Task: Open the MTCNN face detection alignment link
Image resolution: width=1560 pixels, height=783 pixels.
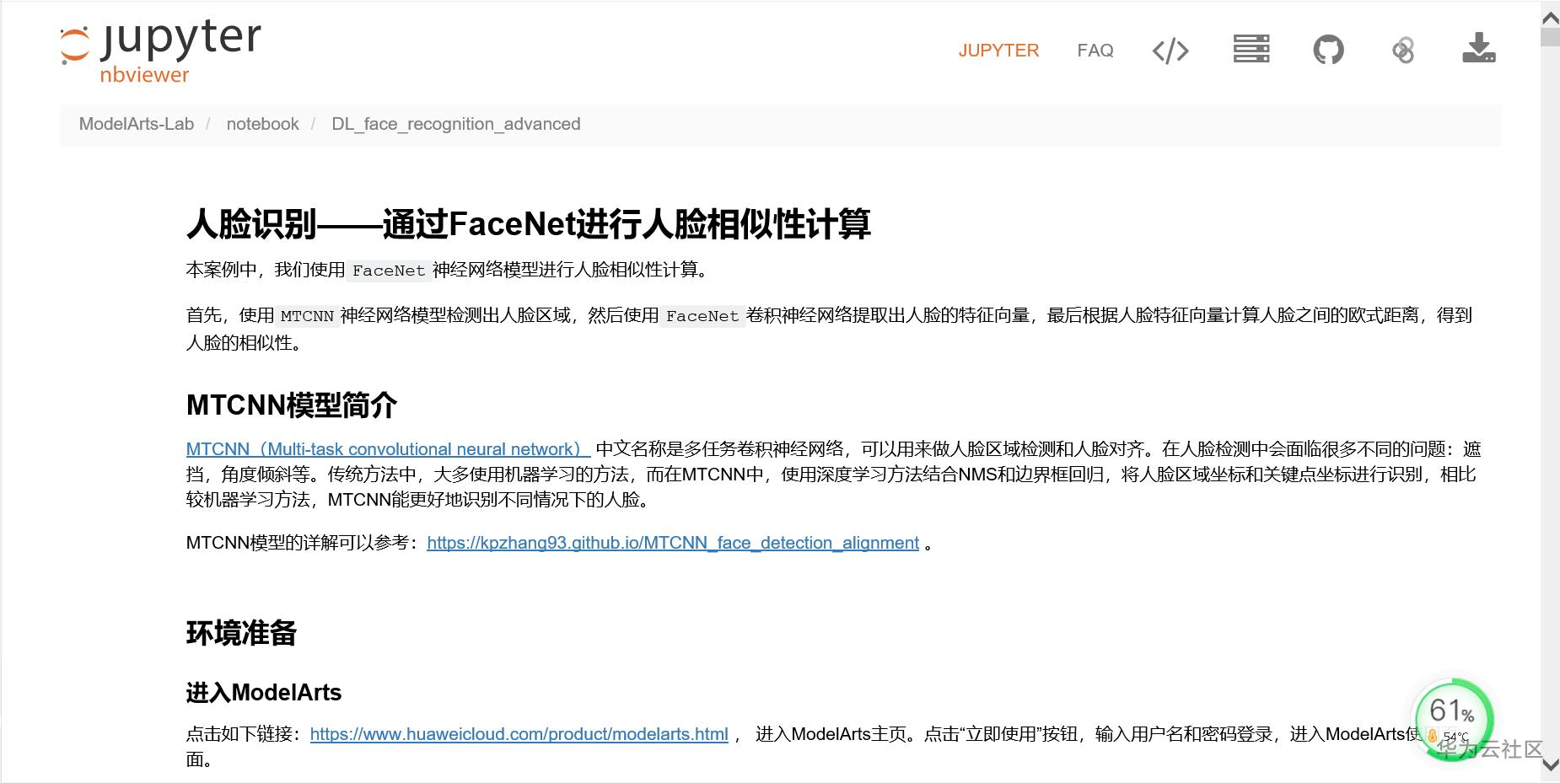Action: tap(673, 543)
